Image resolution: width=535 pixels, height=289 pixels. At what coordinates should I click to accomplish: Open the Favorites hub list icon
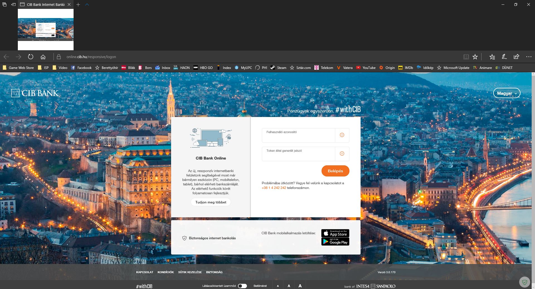[x=492, y=57]
